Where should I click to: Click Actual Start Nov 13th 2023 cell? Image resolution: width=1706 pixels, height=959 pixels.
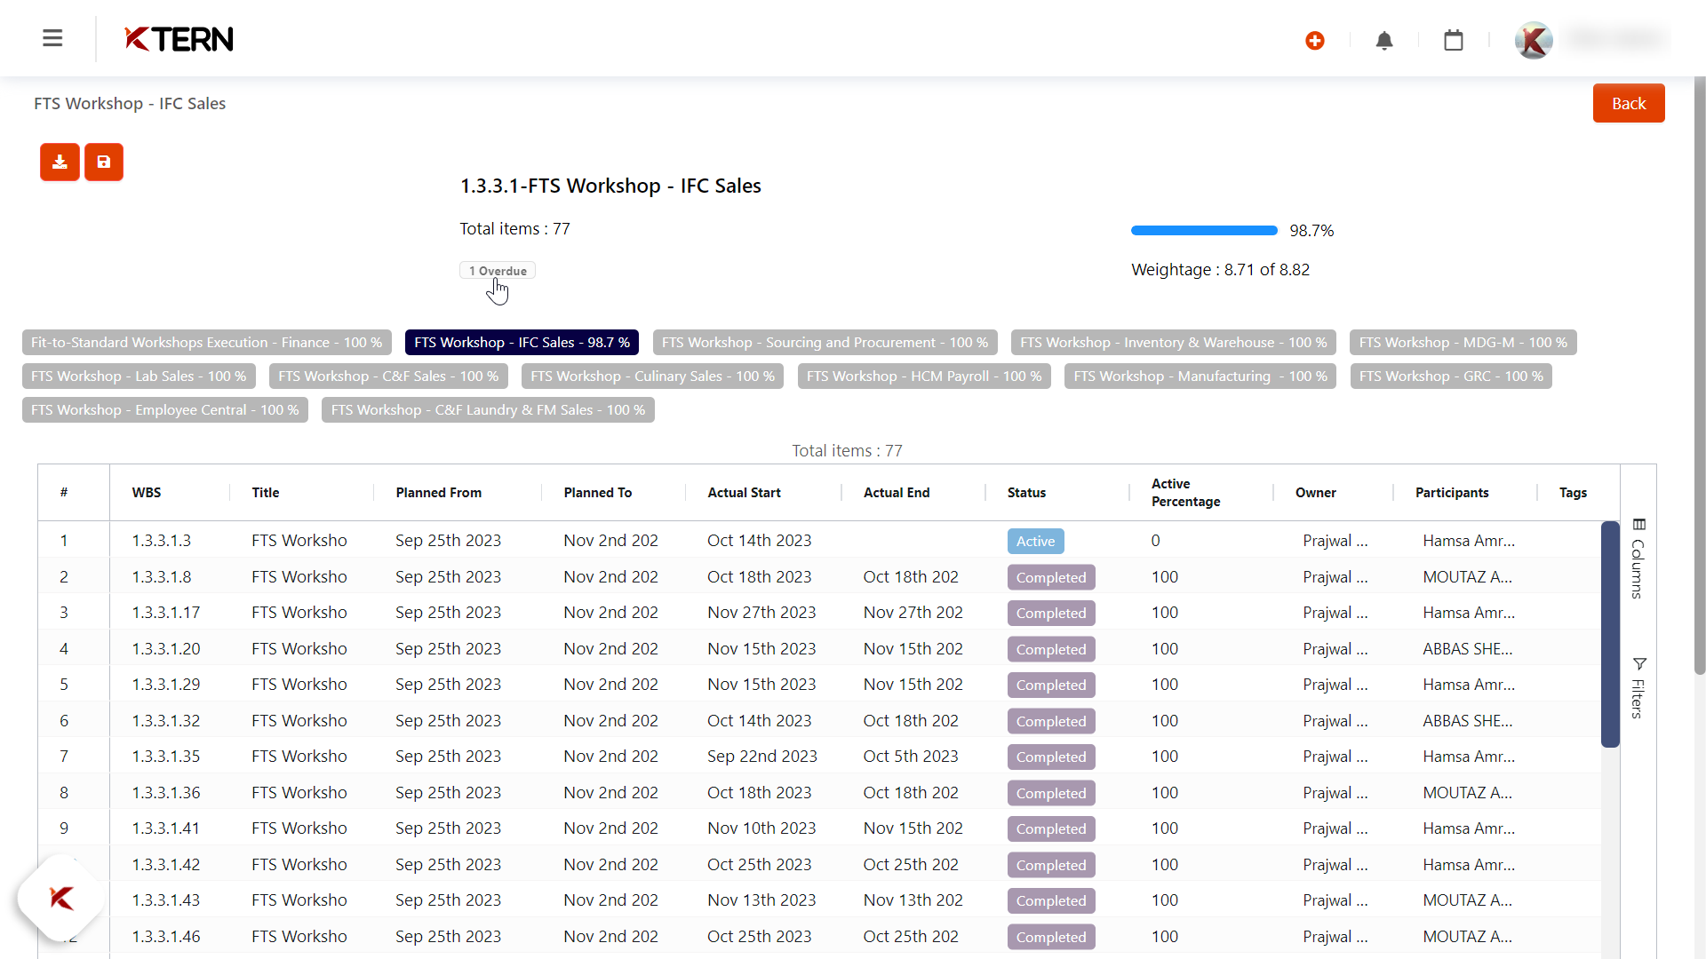click(761, 900)
